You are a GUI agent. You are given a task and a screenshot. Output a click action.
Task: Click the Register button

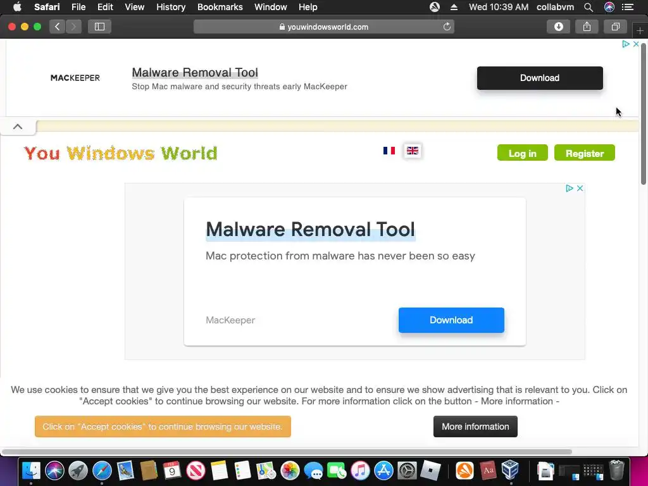tap(584, 153)
